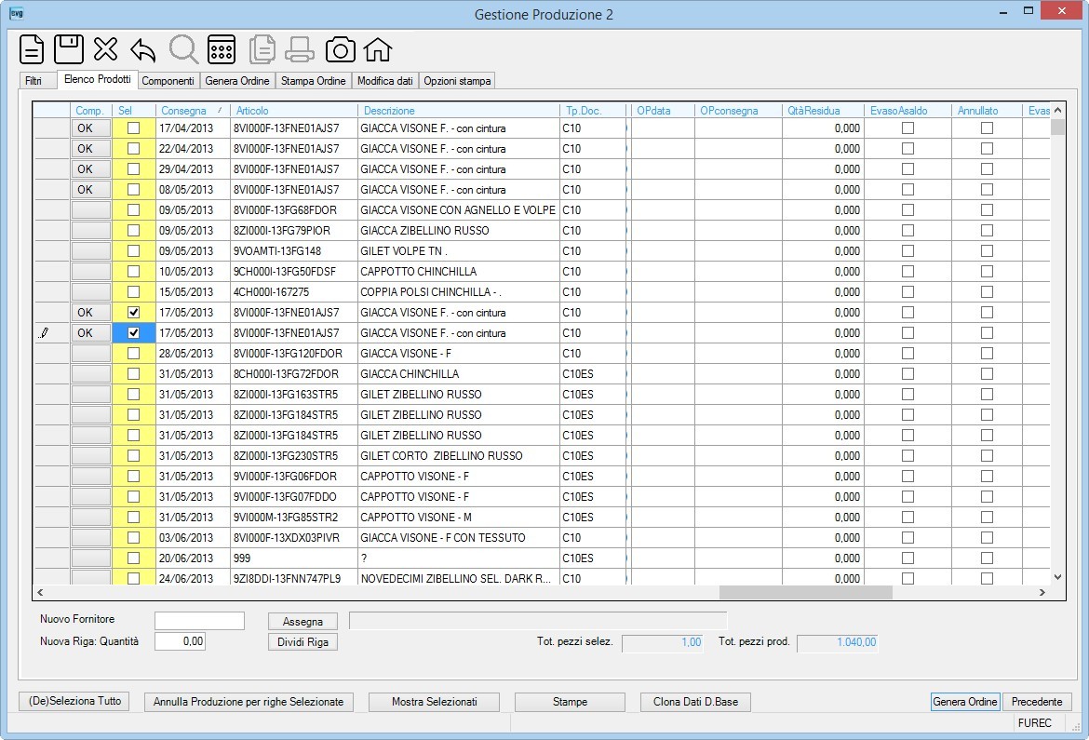1089x740 pixels.
Task: Open the calculator icon in toolbar
Action: pyautogui.click(x=222, y=49)
